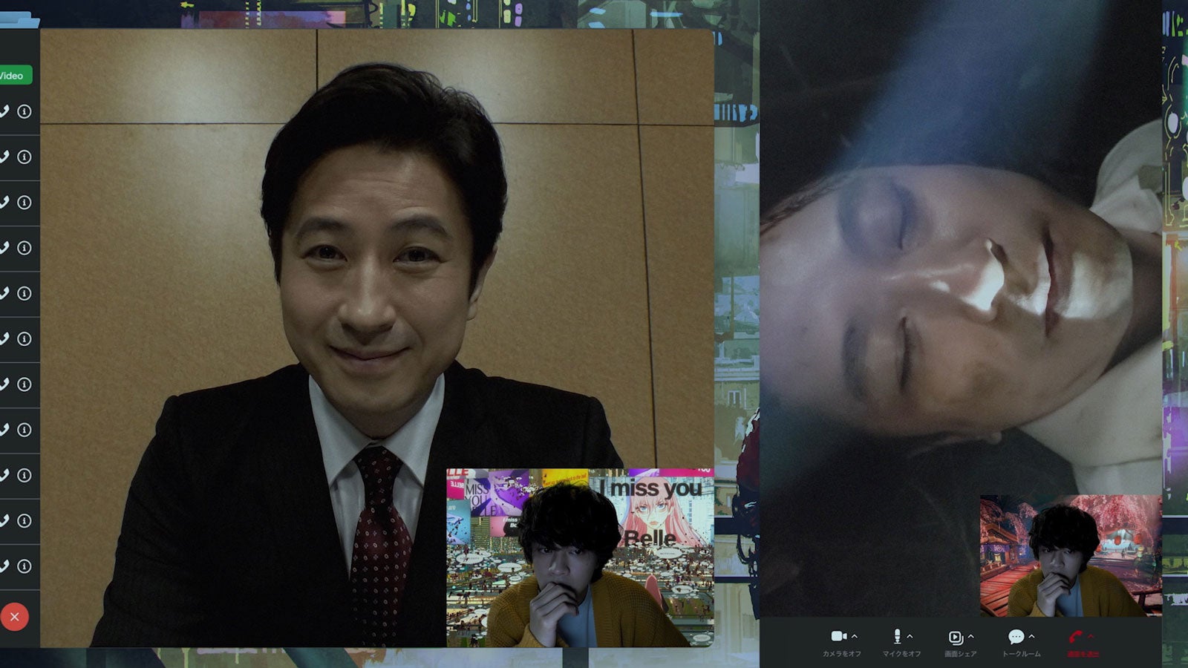Expand the chevron next to the camera icon
Viewport: 1188px width, 668px height.
pos(855,636)
